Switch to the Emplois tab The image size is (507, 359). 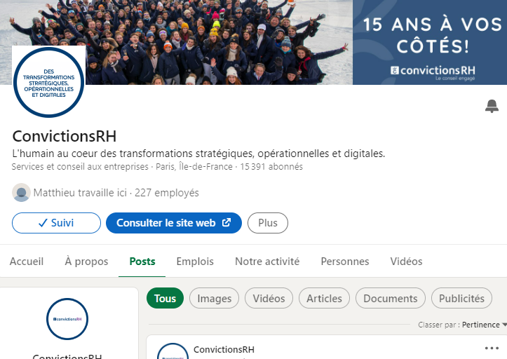pos(195,262)
